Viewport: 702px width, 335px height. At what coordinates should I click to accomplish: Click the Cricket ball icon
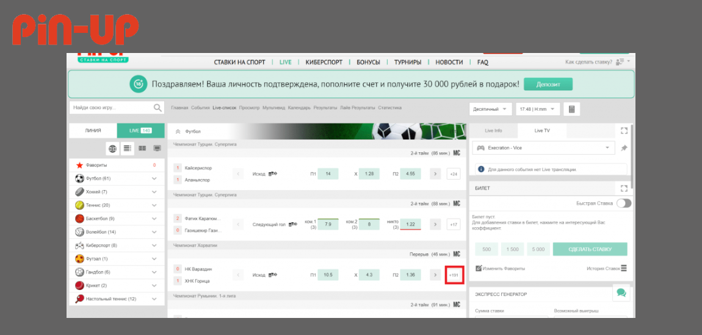point(79,286)
